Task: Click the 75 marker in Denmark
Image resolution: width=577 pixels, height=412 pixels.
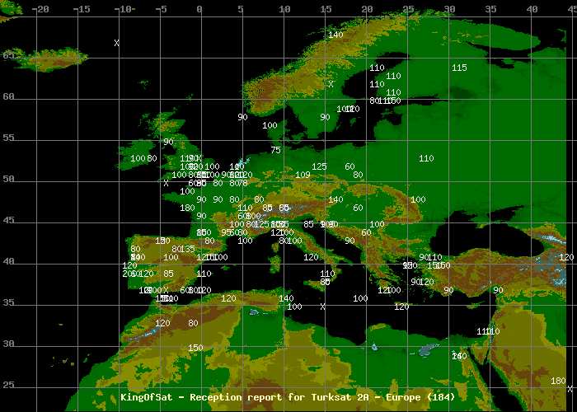Action: point(275,150)
